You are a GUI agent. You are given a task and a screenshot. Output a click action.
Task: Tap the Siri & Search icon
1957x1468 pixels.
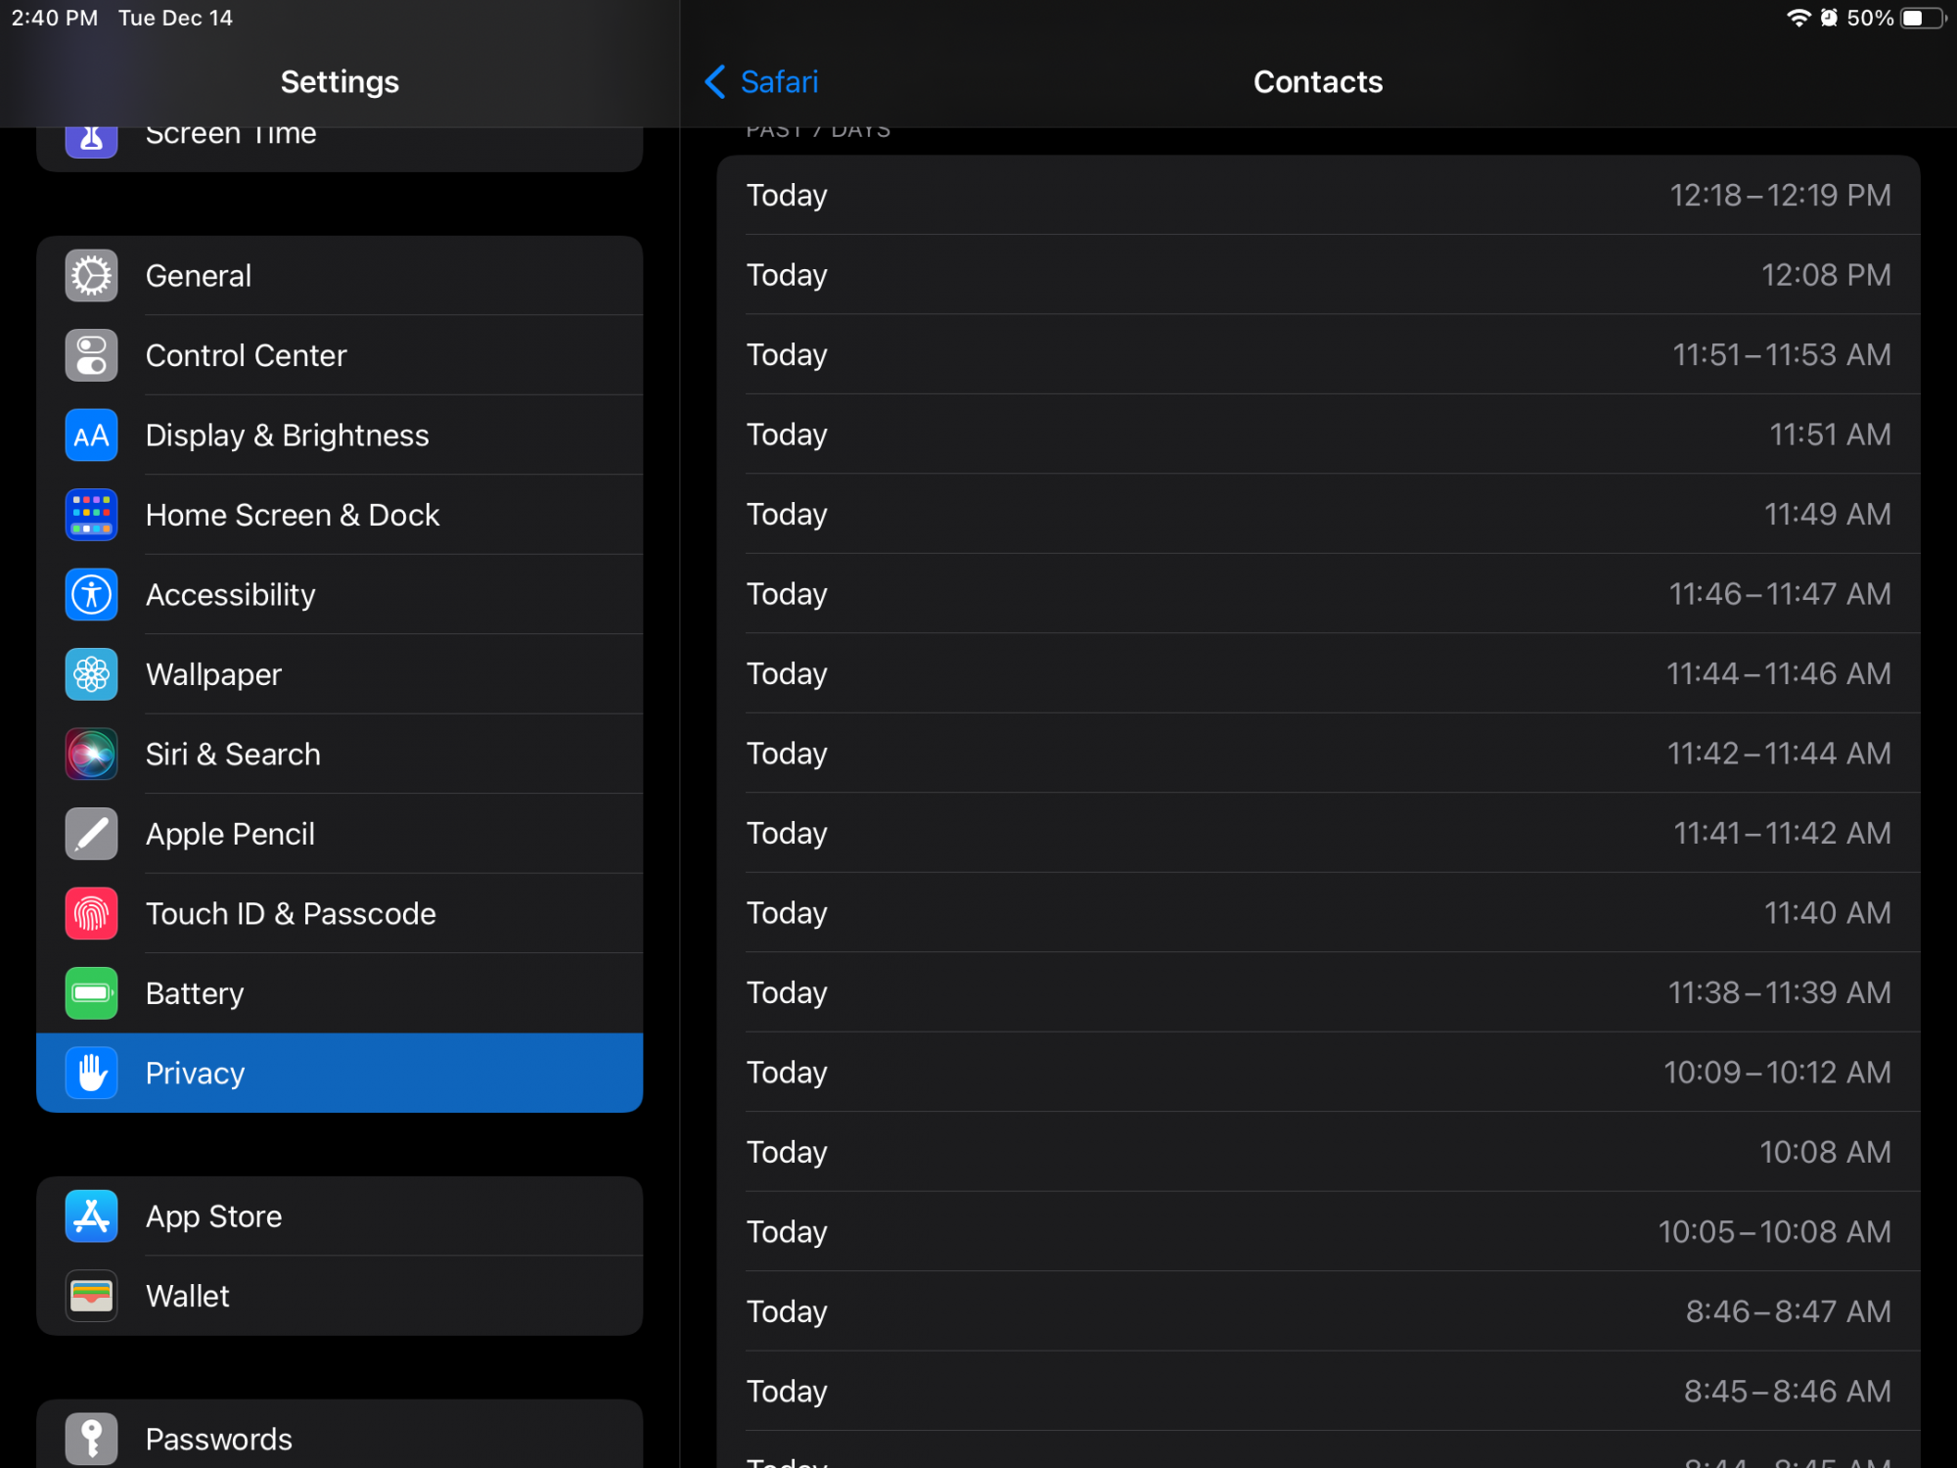91,755
